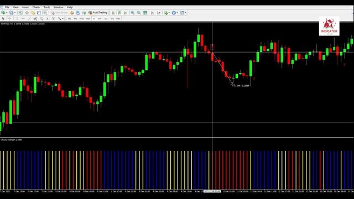
Task: Tile chart windows
Action: pyautogui.click(x=145, y=13)
